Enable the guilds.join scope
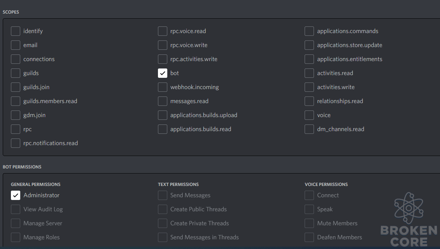Image resolution: width=440 pixels, height=249 pixels. [x=16, y=87]
